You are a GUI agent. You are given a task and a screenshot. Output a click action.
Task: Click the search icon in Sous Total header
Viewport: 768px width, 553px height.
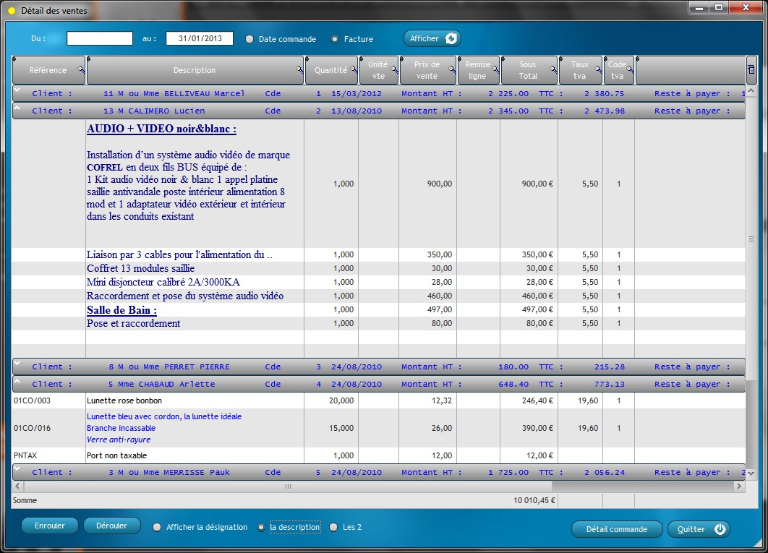coord(552,70)
